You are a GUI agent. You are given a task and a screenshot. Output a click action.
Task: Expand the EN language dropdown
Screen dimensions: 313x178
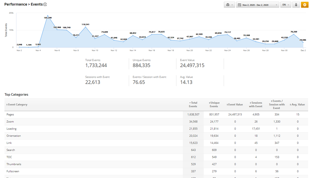[x=285, y=5]
